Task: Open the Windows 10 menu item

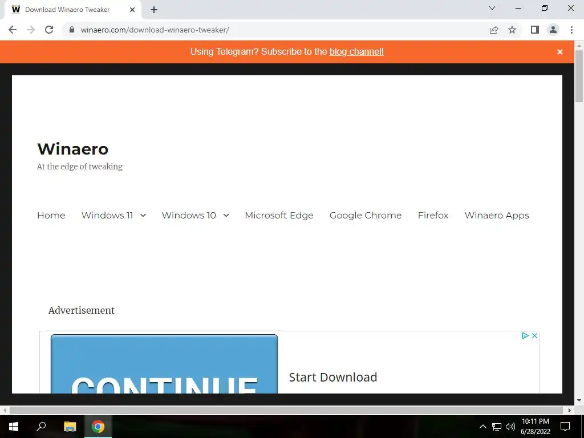Action: pyautogui.click(x=189, y=215)
